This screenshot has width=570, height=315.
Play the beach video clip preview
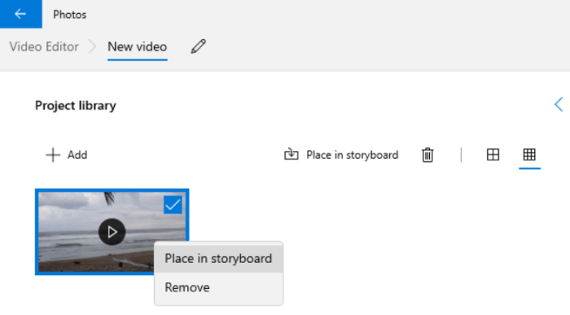pos(112,232)
